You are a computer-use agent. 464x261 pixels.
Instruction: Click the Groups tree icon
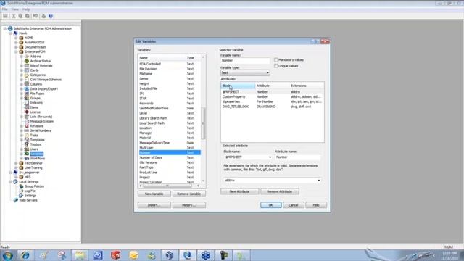(x=27, y=98)
